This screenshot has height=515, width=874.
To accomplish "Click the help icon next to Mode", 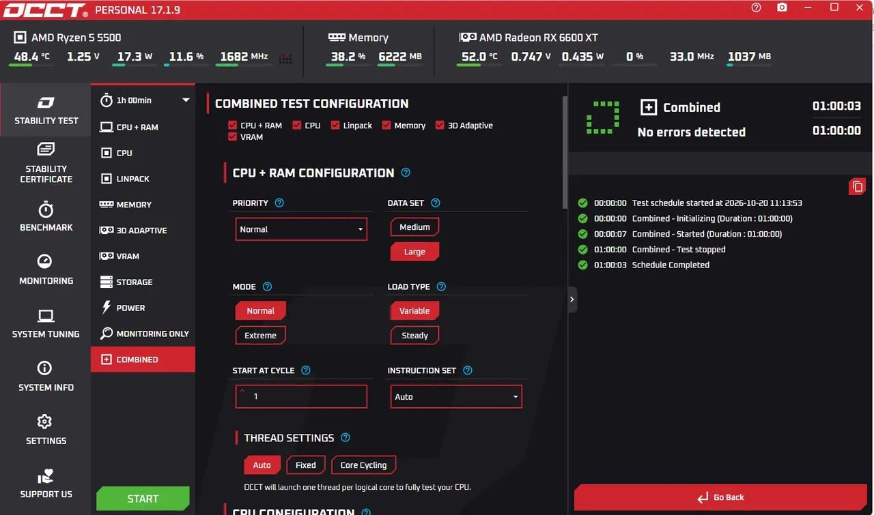I will 268,286.
